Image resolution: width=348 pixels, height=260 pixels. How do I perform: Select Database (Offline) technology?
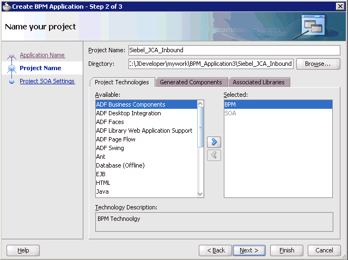pos(146,165)
